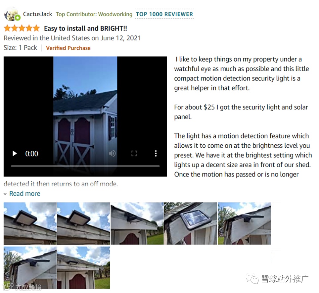
Task: Click the five-star rating icons
Action: 22,28
